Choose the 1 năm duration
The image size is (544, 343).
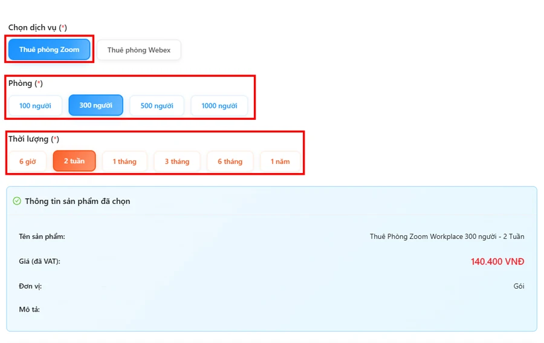[280, 162]
